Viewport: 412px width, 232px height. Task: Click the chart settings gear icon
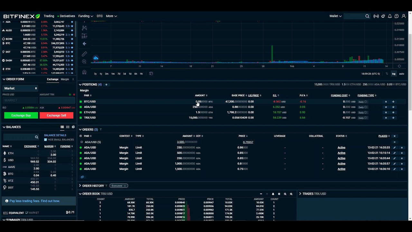pos(399,66)
